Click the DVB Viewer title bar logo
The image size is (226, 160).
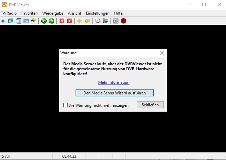pyautogui.click(x=5, y=5)
